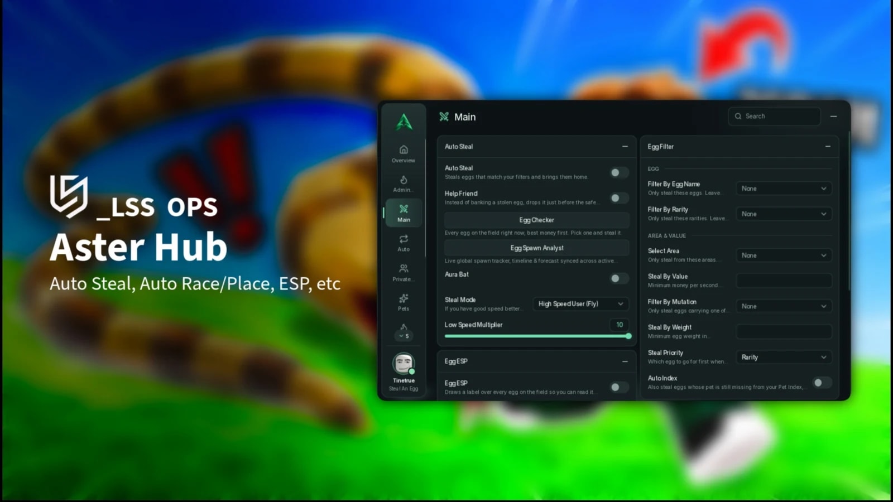The height and width of the screenshot is (502, 893).
Task: Click the "Tinetrue" username text
Action: (x=404, y=380)
